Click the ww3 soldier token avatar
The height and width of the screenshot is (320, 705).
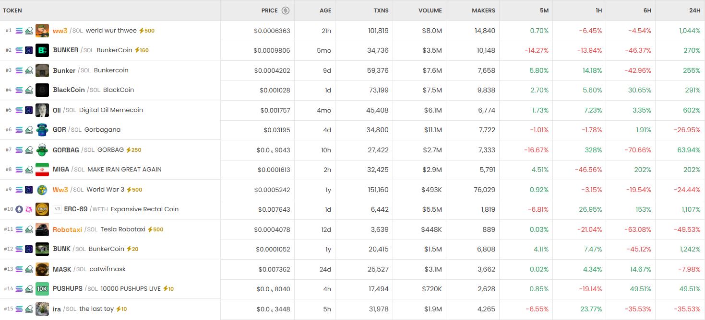click(x=42, y=31)
